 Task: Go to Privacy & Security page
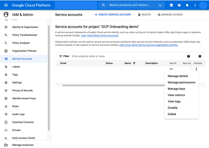click(22, 90)
